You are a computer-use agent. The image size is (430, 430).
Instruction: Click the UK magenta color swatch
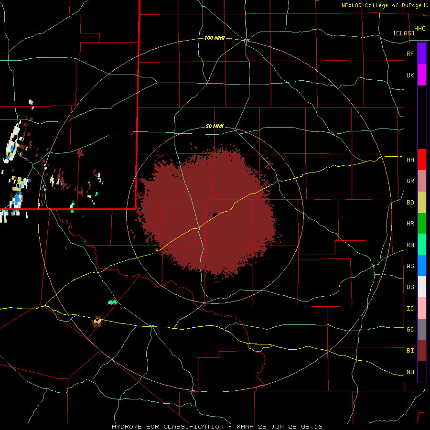(422, 75)
